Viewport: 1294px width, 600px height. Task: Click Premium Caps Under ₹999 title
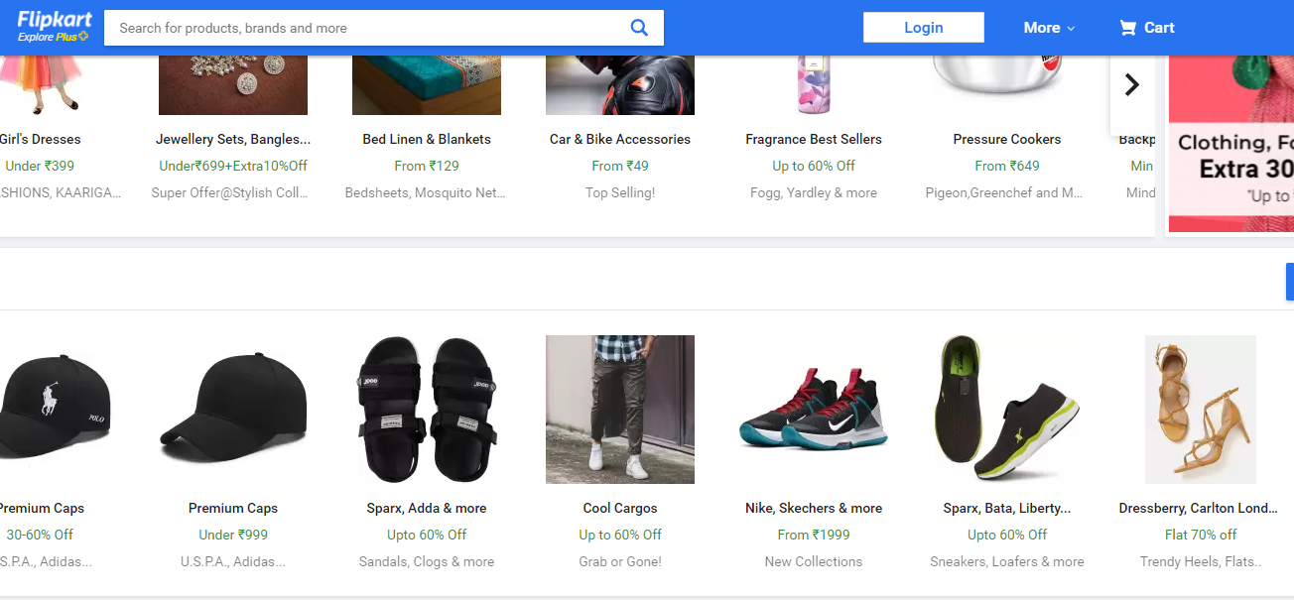[233, 508]
